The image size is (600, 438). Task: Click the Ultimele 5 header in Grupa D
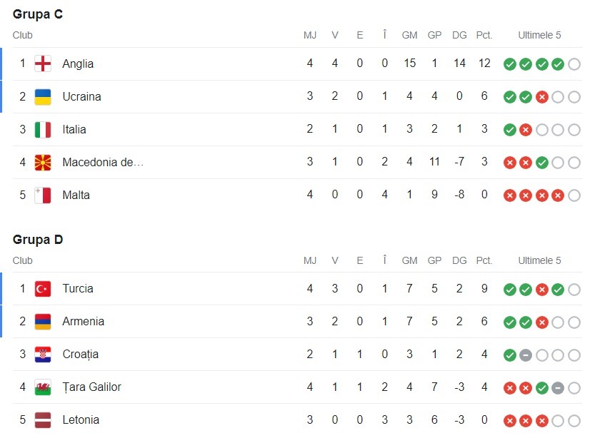click(x=539, y=260)
